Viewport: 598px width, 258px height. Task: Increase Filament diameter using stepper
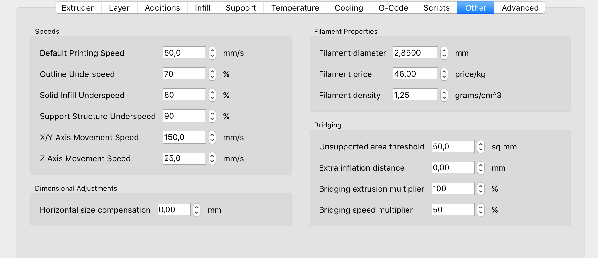[x=444, y=50]
